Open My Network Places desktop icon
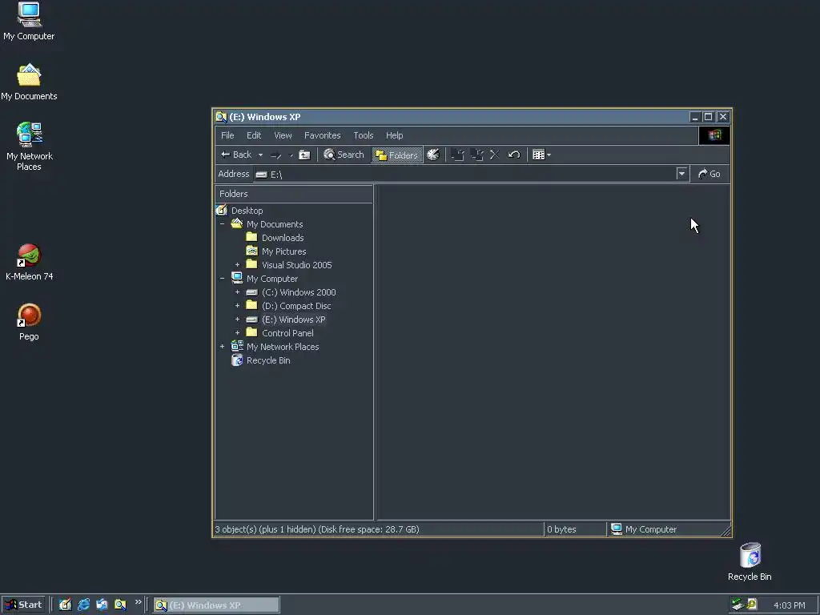Image resolution: width=820 pixels, height=615 pixels. pos(30,147)
